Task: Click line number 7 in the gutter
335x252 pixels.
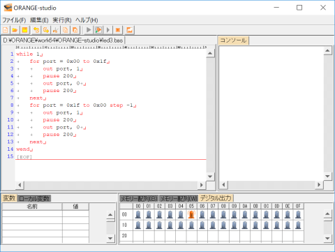Action: pyautogui.click(x=12, y=98)
